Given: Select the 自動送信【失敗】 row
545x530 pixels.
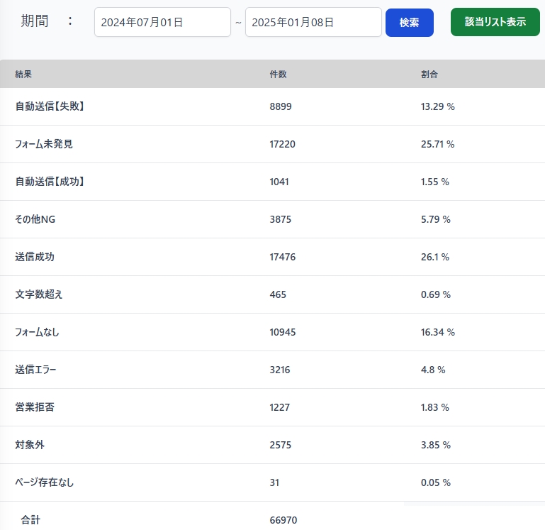Looking at the screenshot, I should click(x=55, y=106).
